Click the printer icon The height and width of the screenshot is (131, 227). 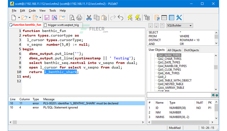coord(79,18)
